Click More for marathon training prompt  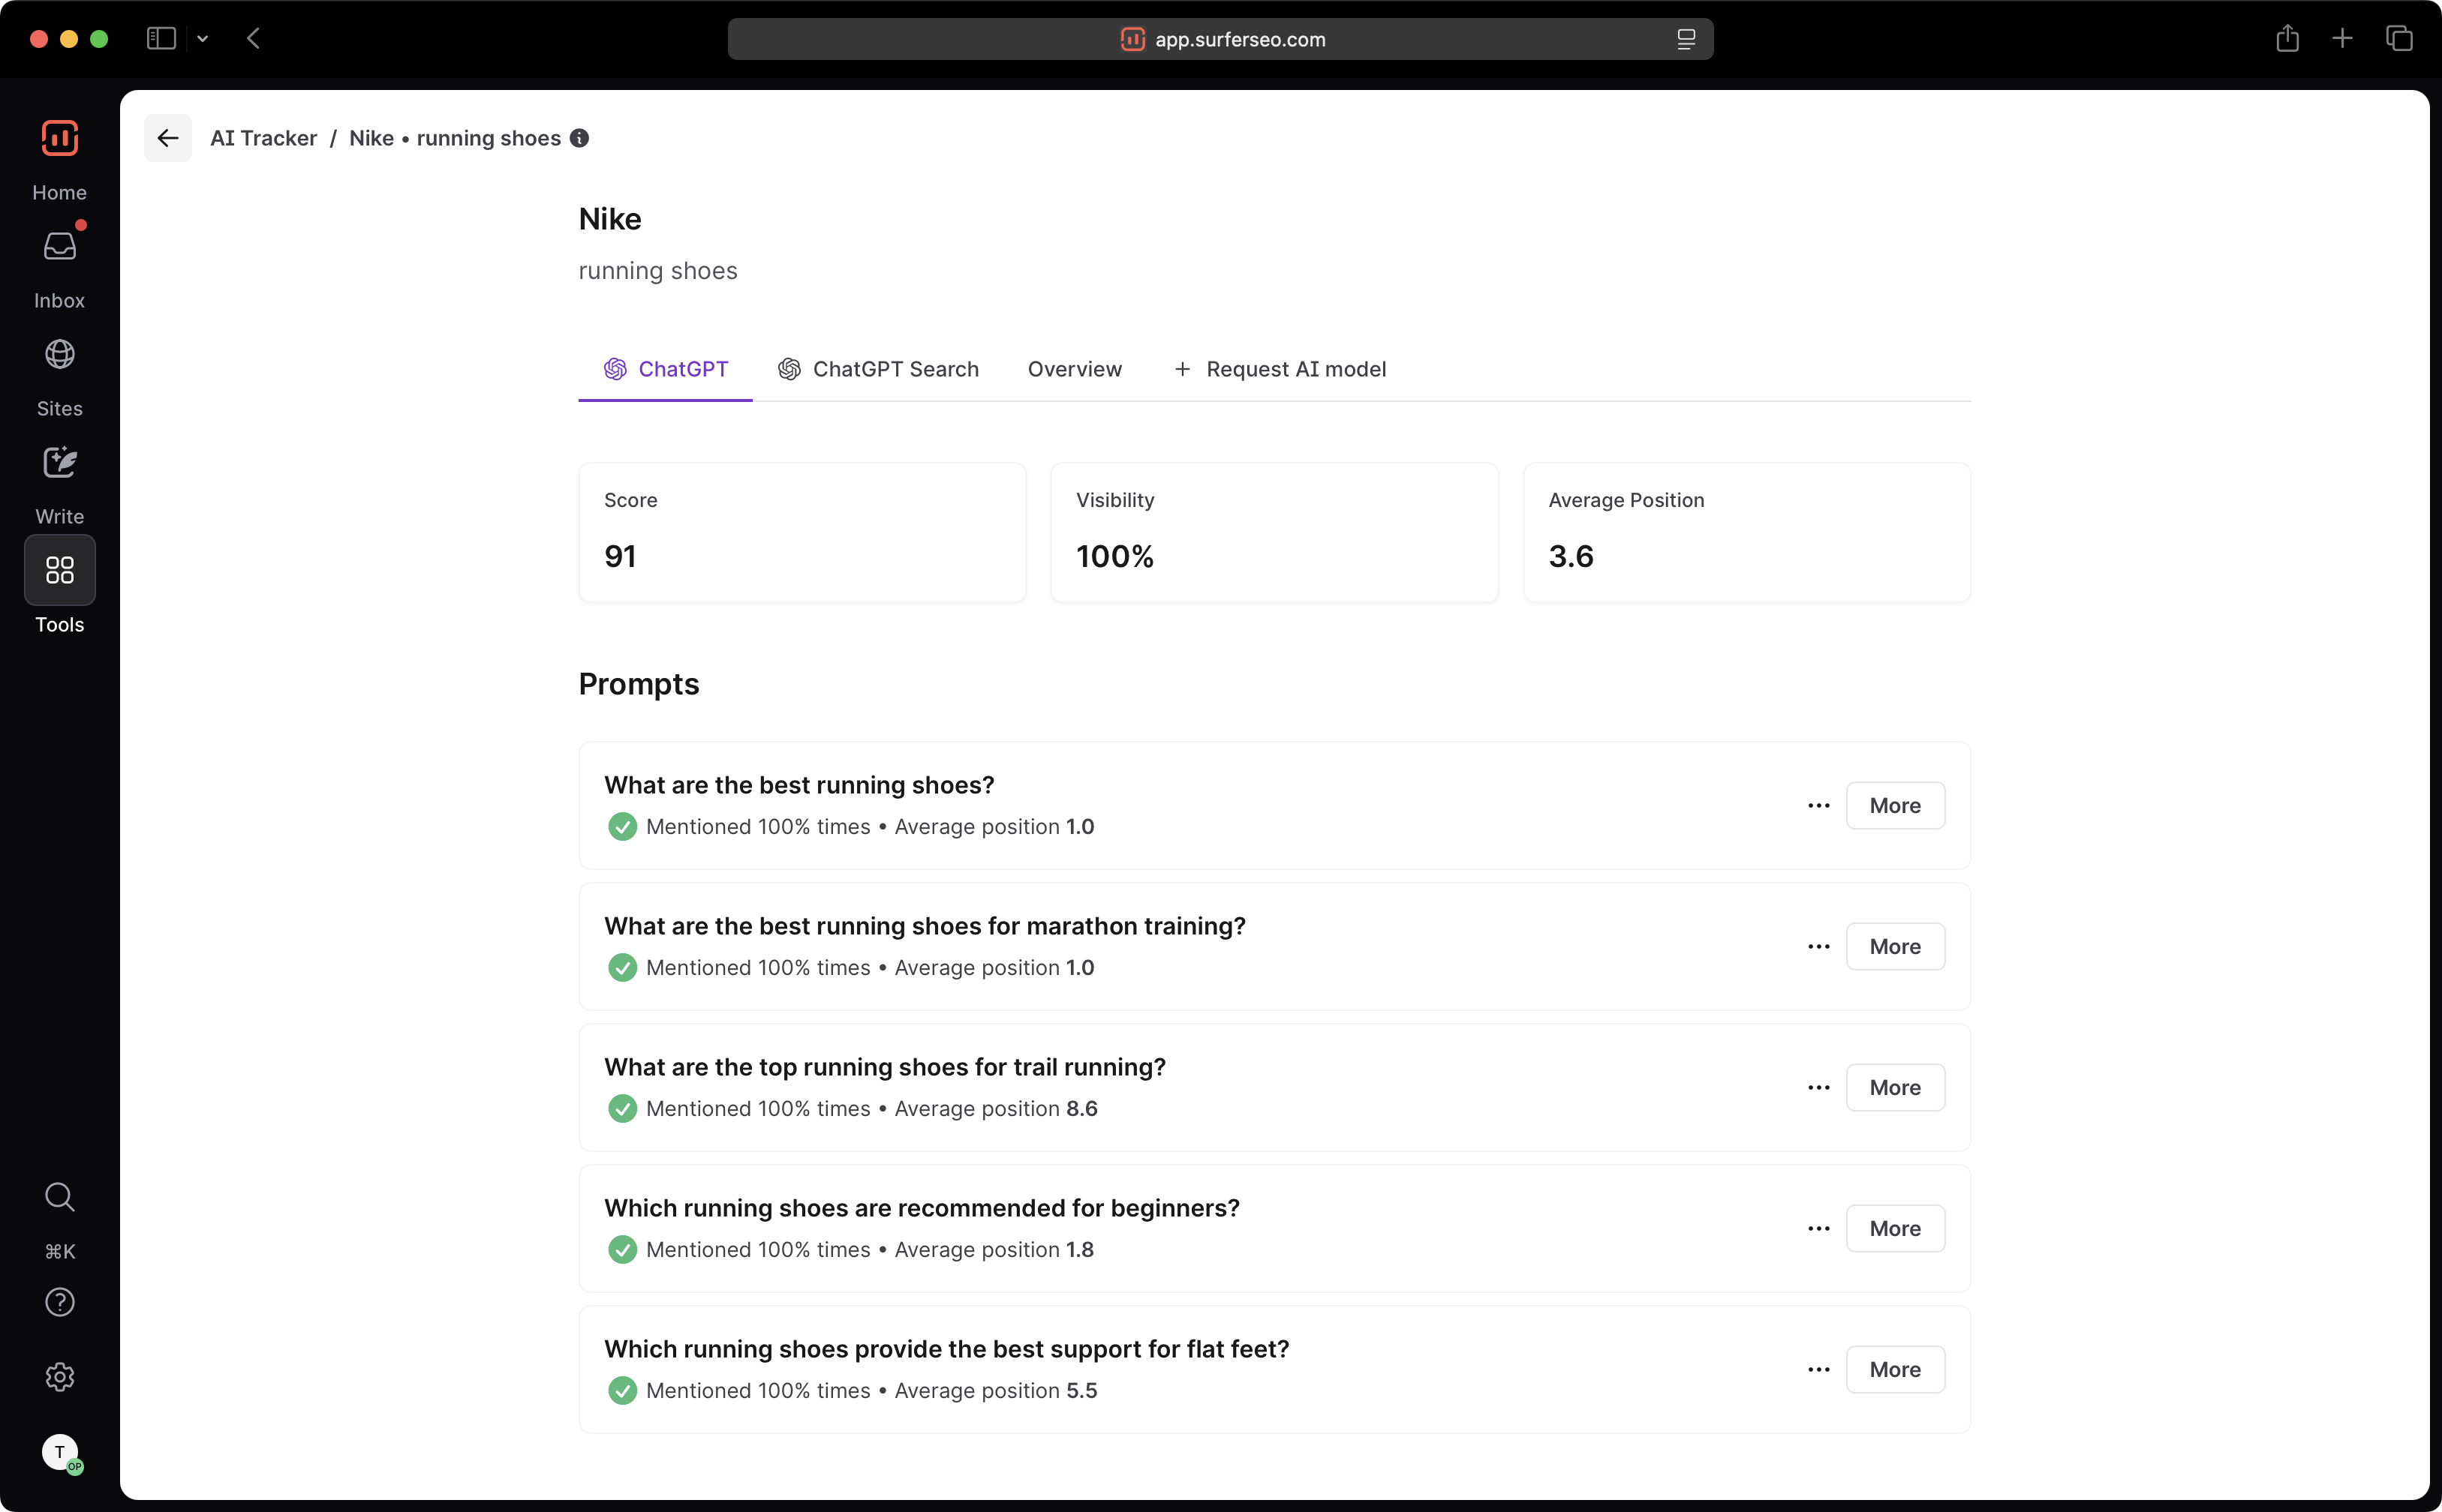click(x=1893, y=946)
